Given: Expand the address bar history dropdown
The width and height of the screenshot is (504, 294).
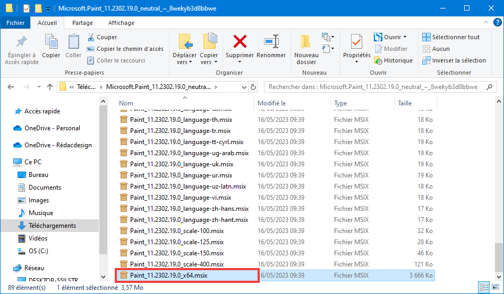Looking at the screenshot, I should coord(244,87).
